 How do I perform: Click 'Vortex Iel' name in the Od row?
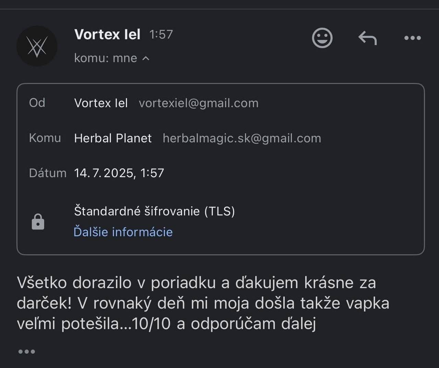click(101, 103)
